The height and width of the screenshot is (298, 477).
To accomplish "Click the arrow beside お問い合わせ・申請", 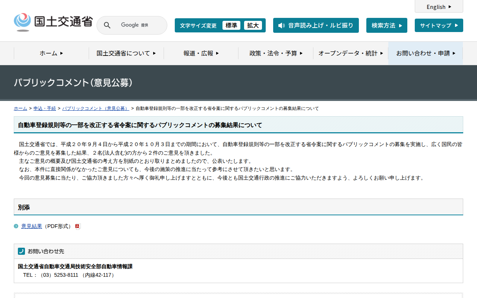I will click(454, 53).
